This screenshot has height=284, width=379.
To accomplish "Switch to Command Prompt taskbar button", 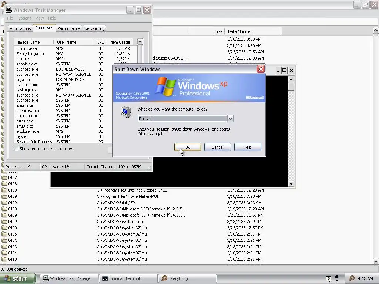I will click(128, 278).
